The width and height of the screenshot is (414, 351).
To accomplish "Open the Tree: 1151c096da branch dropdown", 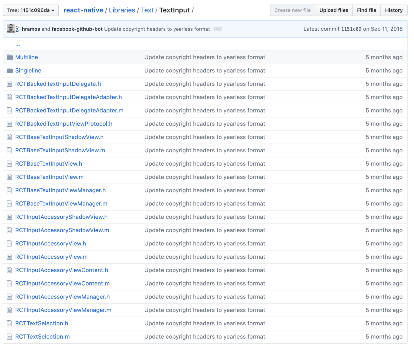I will [x=31, y=10].
